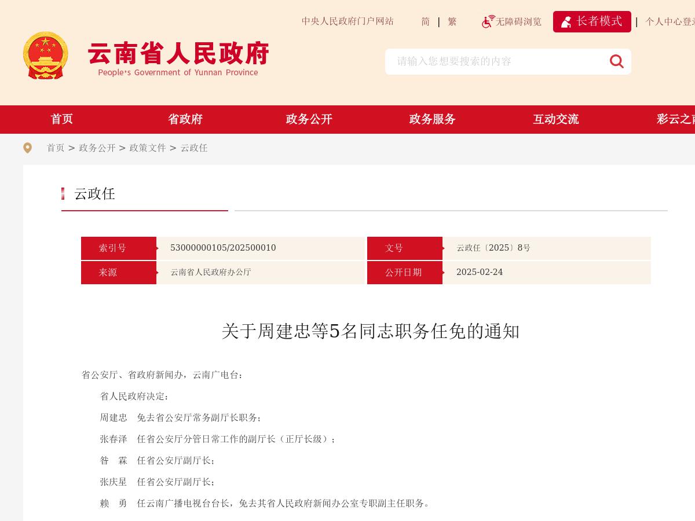Click the red marker beside 索引号 field
The image size is (695, 521).
coord(157,248)
